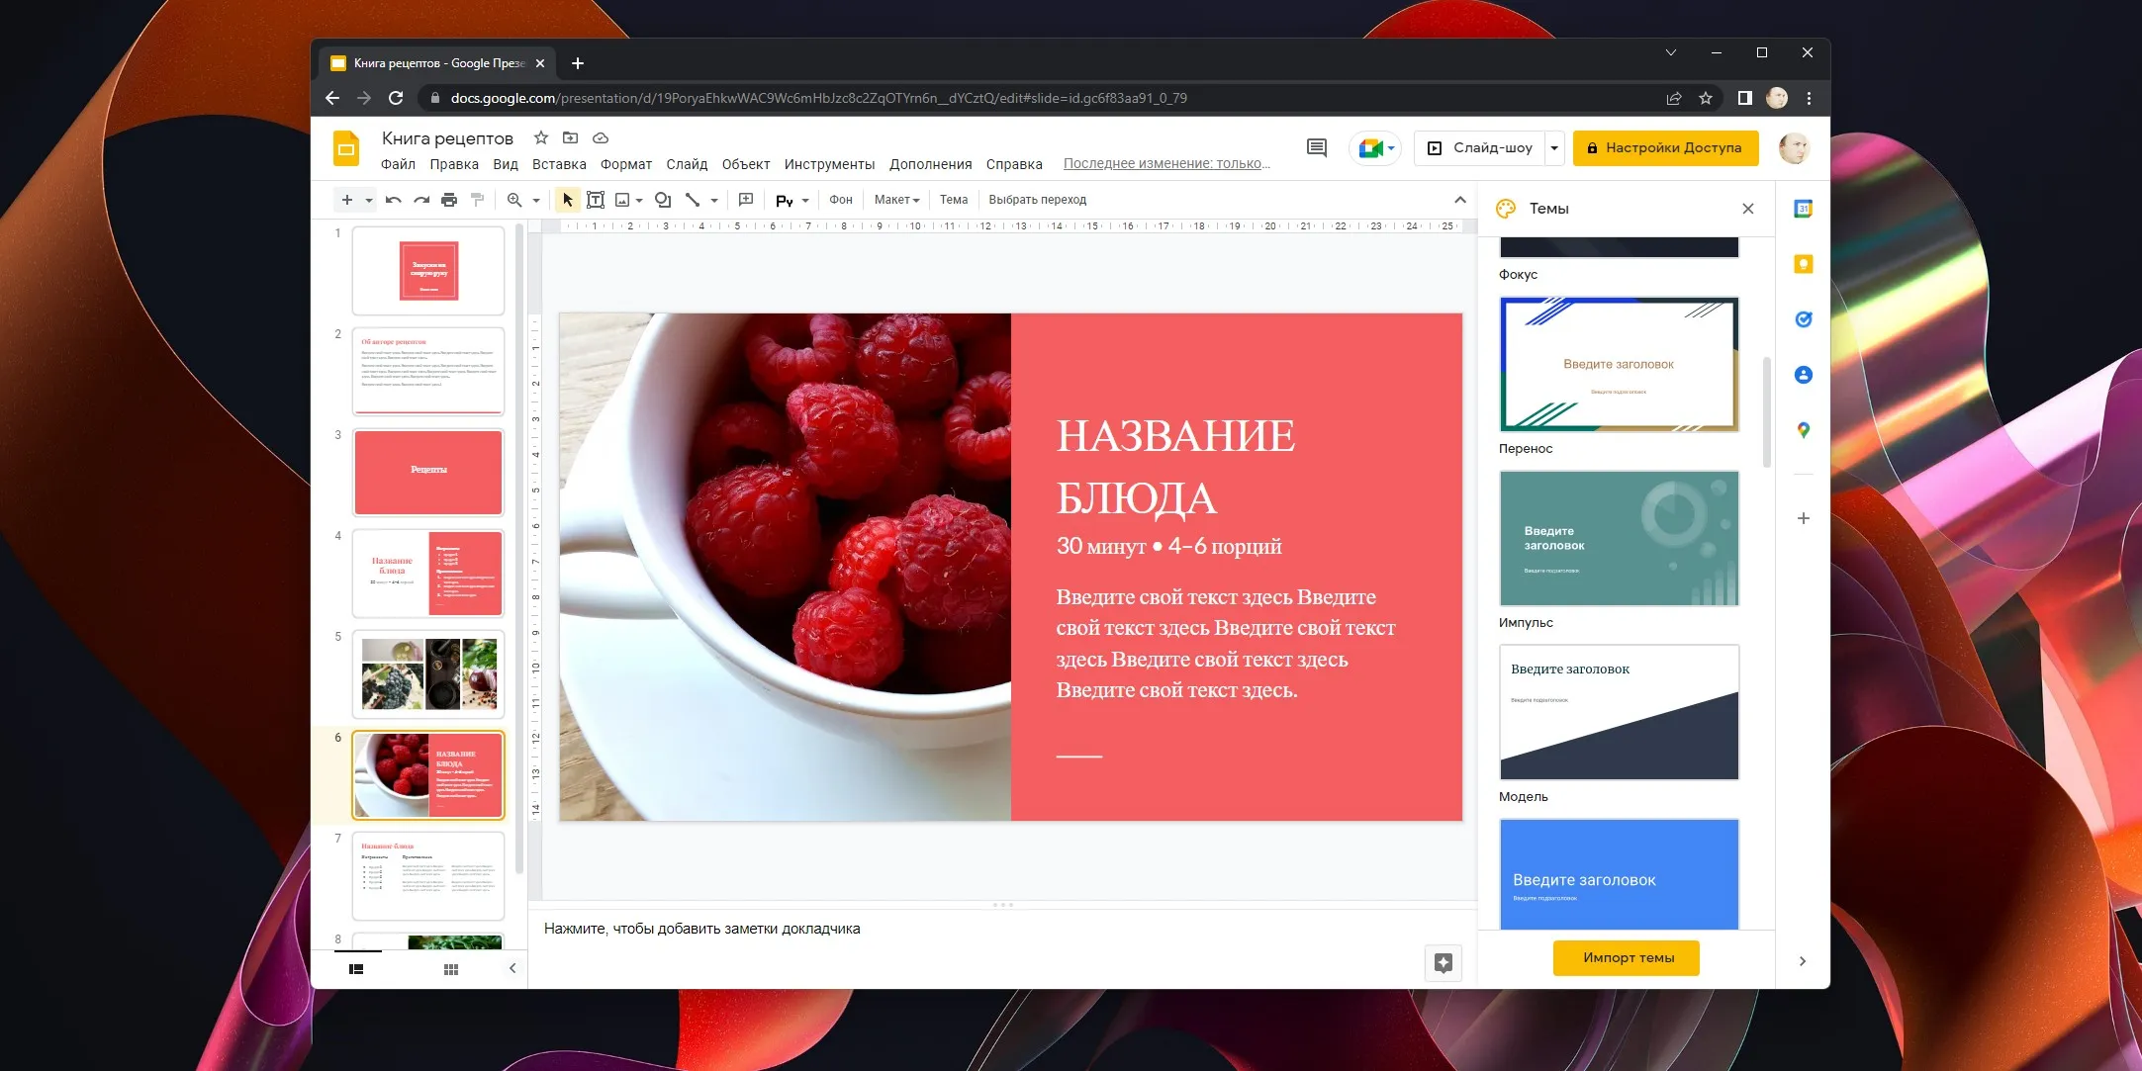Click the zoom magnifier icon
The width and height of the screenshot is (2142, 1071).
[514, 200]
